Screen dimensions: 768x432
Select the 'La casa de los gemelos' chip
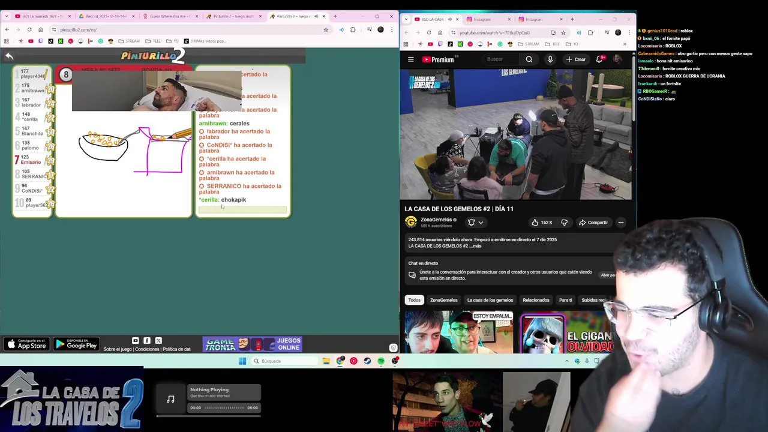click(x=490, y=300)
